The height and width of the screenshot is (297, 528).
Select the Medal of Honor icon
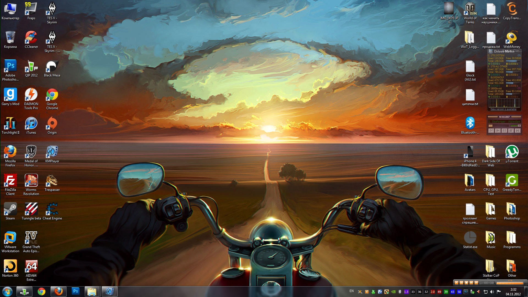pyautogui.click(x=31, y=156)
